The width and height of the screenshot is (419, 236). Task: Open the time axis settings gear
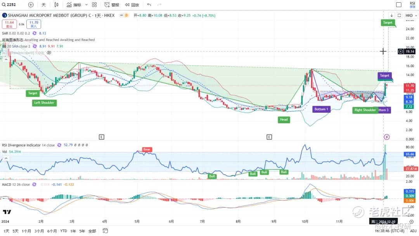pos(412,222)
